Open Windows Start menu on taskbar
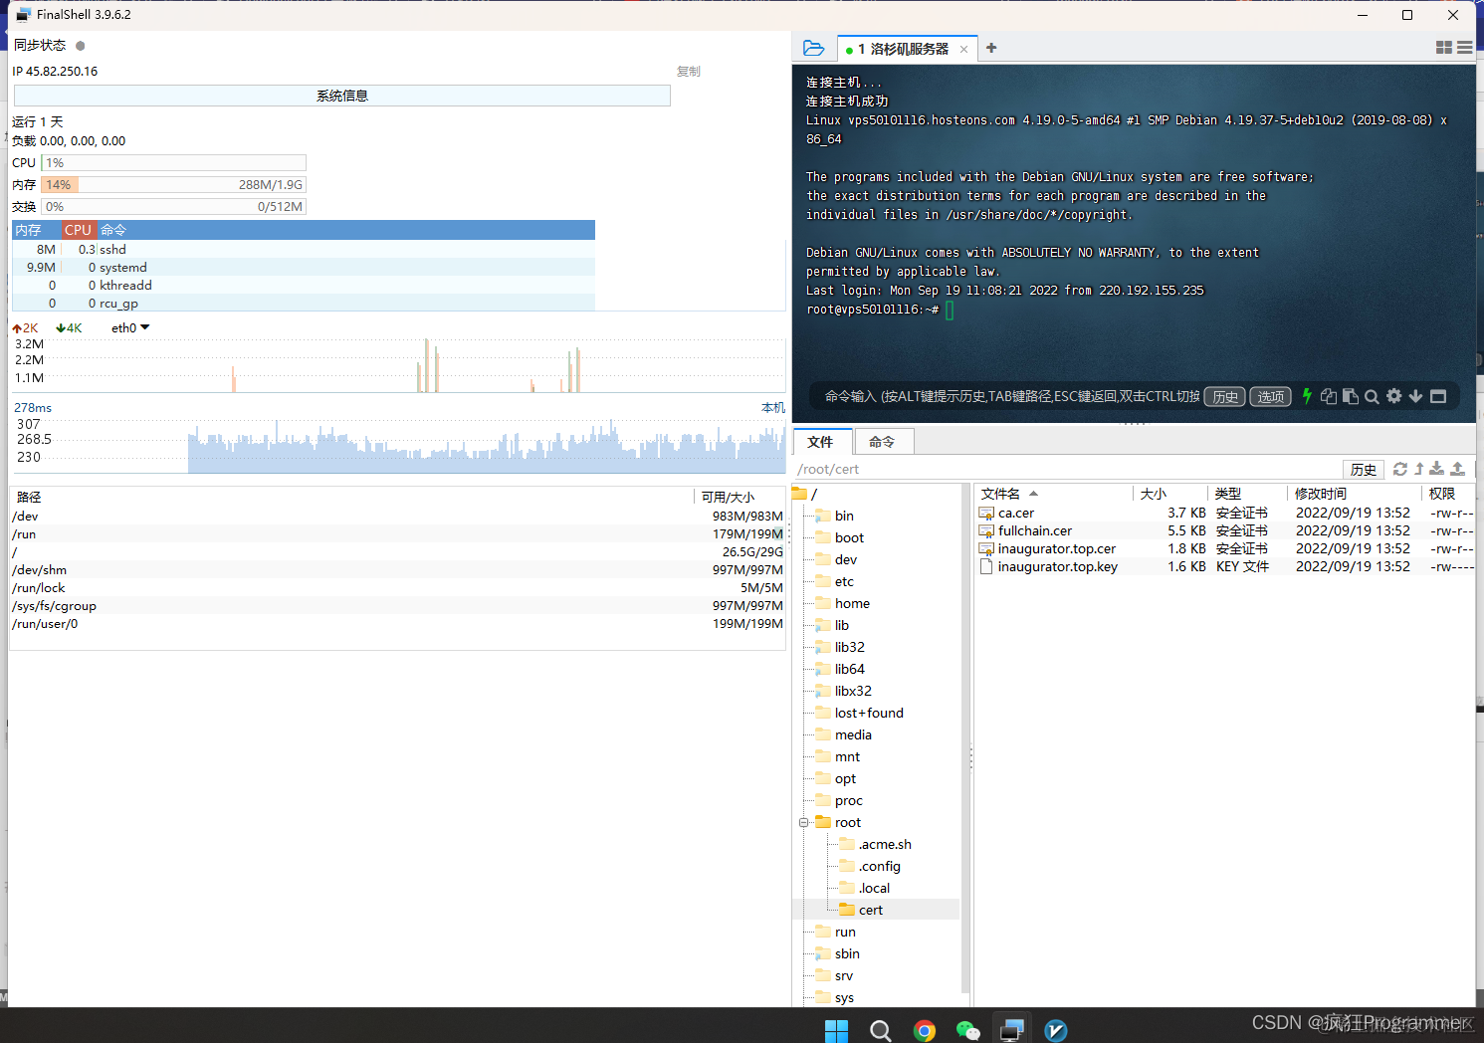 click(x=836, y=1030)
